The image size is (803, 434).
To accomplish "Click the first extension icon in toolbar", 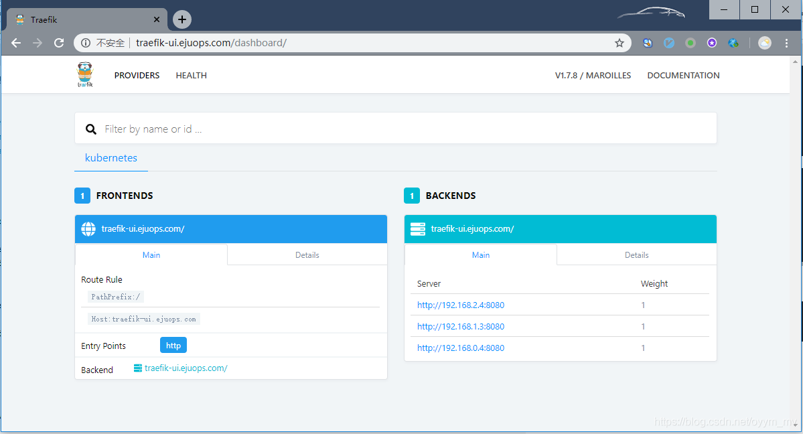I will pos(648,43).
